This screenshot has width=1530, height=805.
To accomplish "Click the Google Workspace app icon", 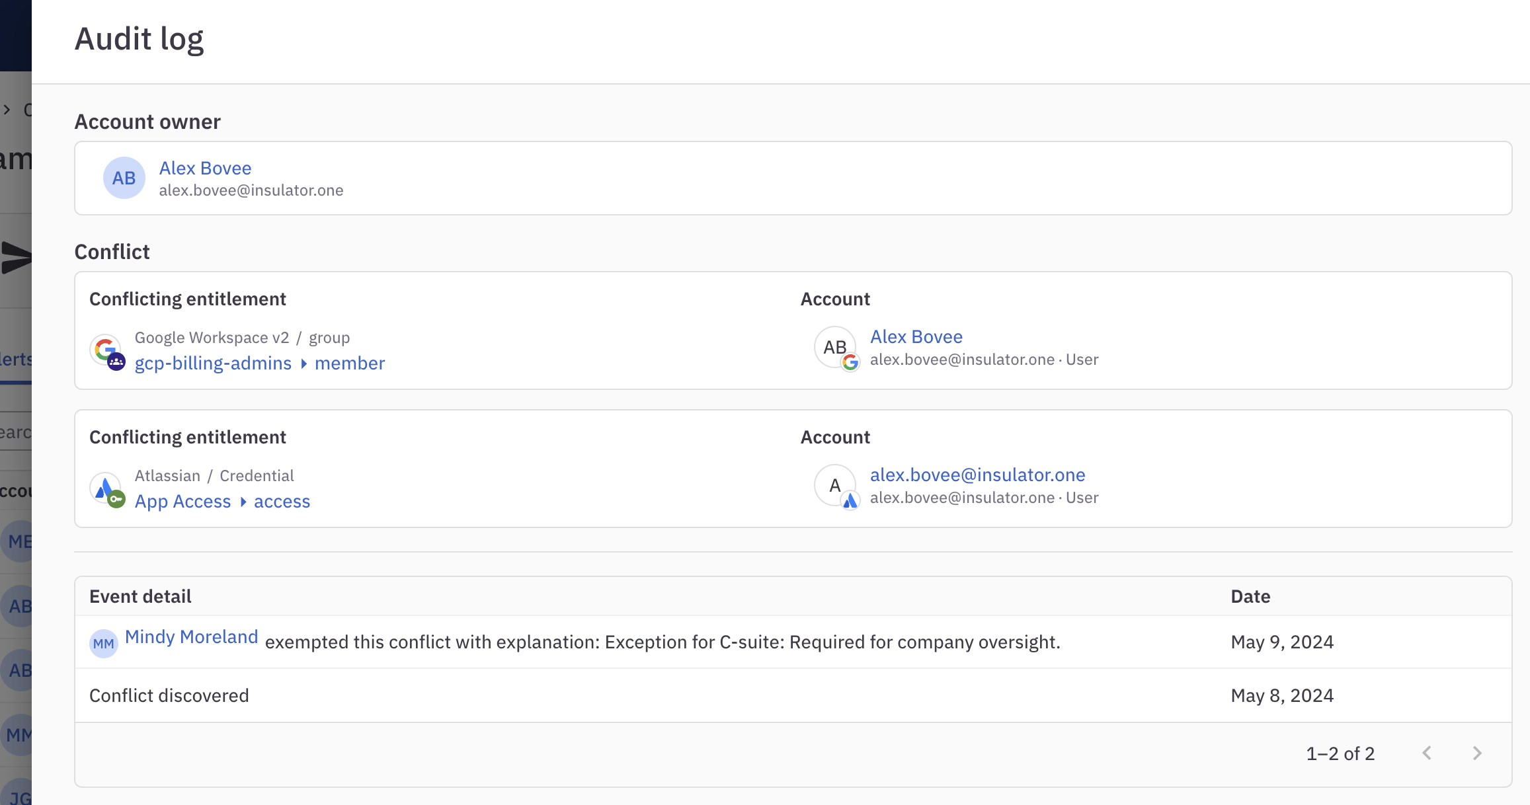I will (x=106, y=349).
